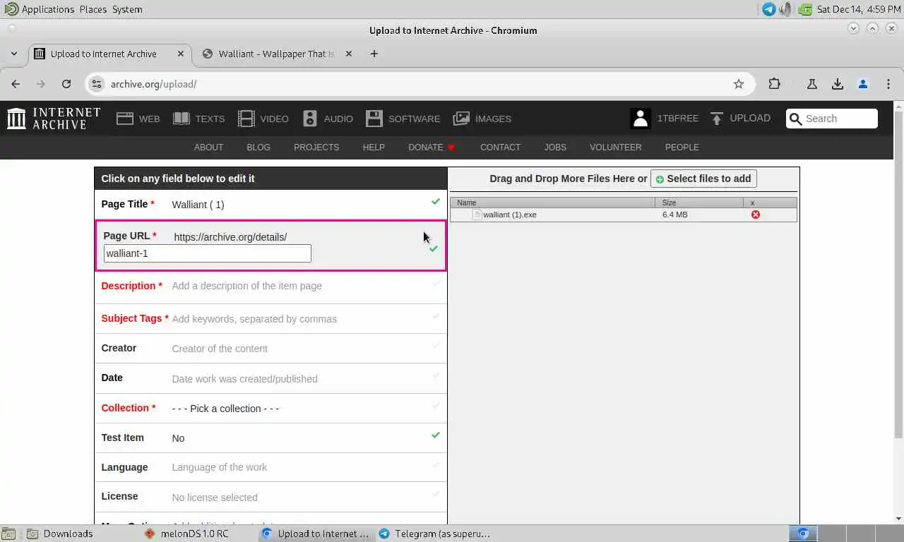Close the Upload to Internet Archive tab
904x542 pixels.
click(181, 54)
